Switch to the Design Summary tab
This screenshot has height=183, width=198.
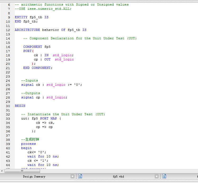[34, 176]
